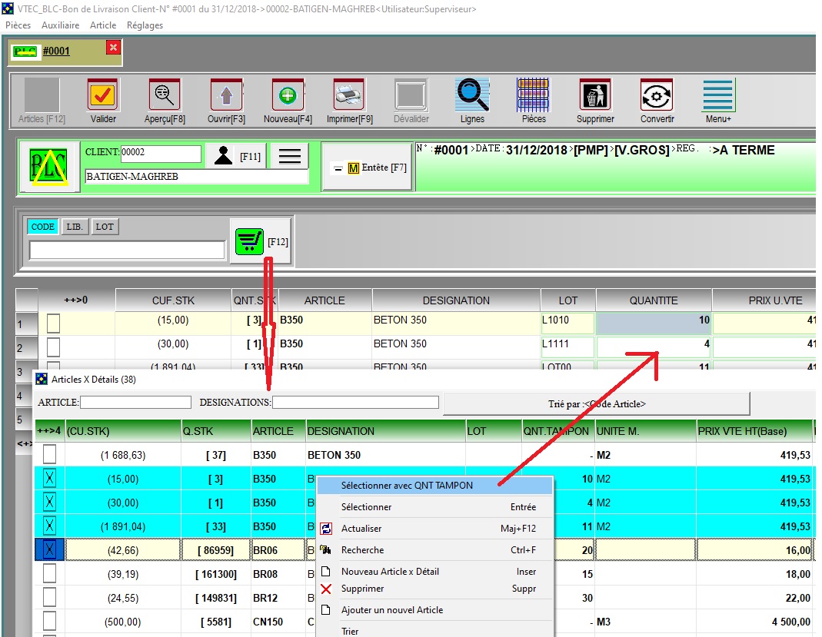Choose Sélectionner avec QNT TAMPON

407,486
